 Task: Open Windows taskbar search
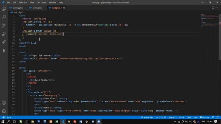click(x=9, y=122)
